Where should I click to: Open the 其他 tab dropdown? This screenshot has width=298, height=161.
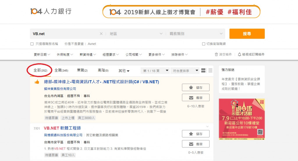tap(124, 71)
